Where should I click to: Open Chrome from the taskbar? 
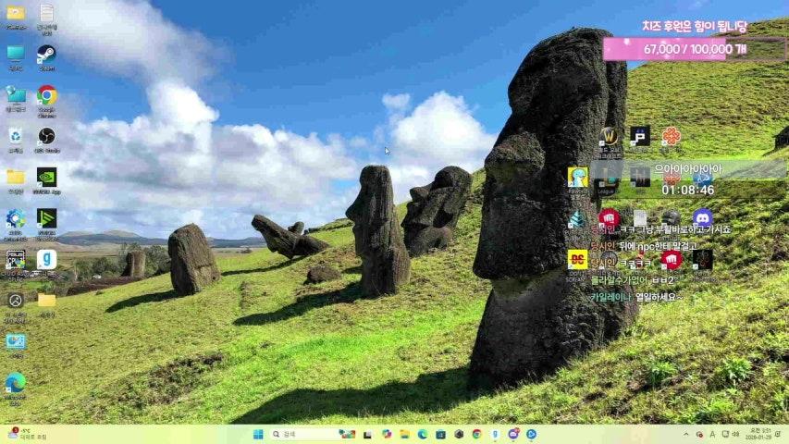point(476,434)
